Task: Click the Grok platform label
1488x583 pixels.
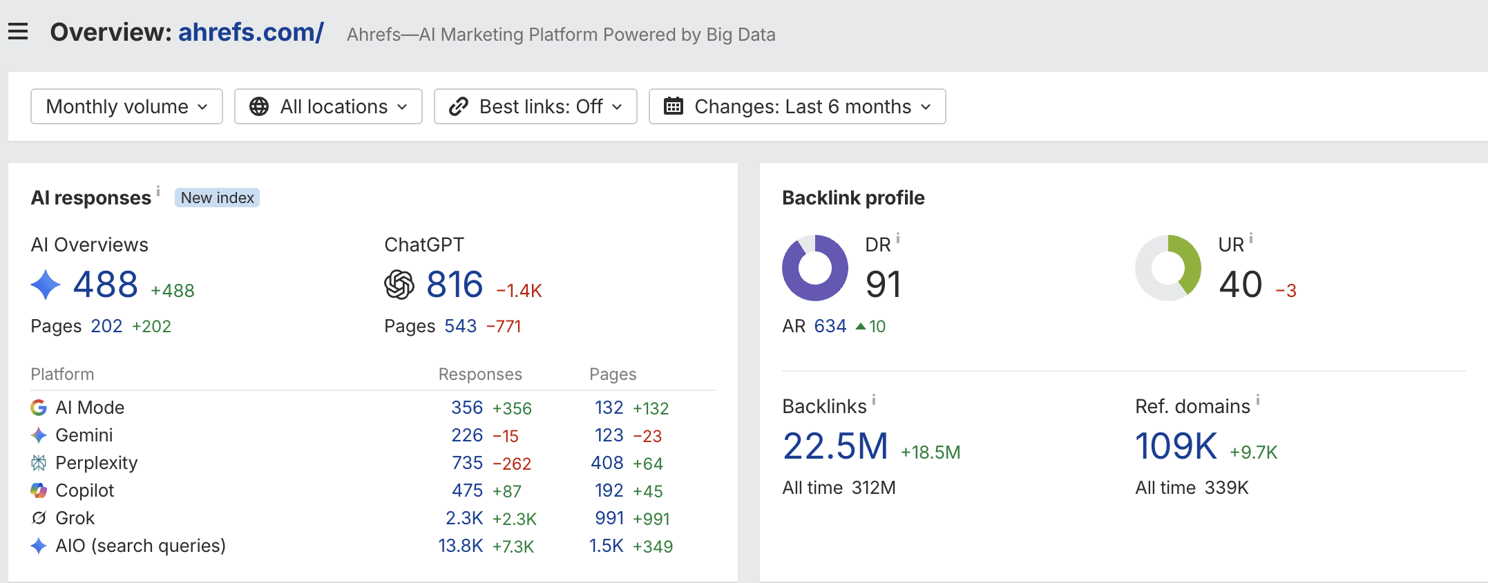Action: click(75, 518)
